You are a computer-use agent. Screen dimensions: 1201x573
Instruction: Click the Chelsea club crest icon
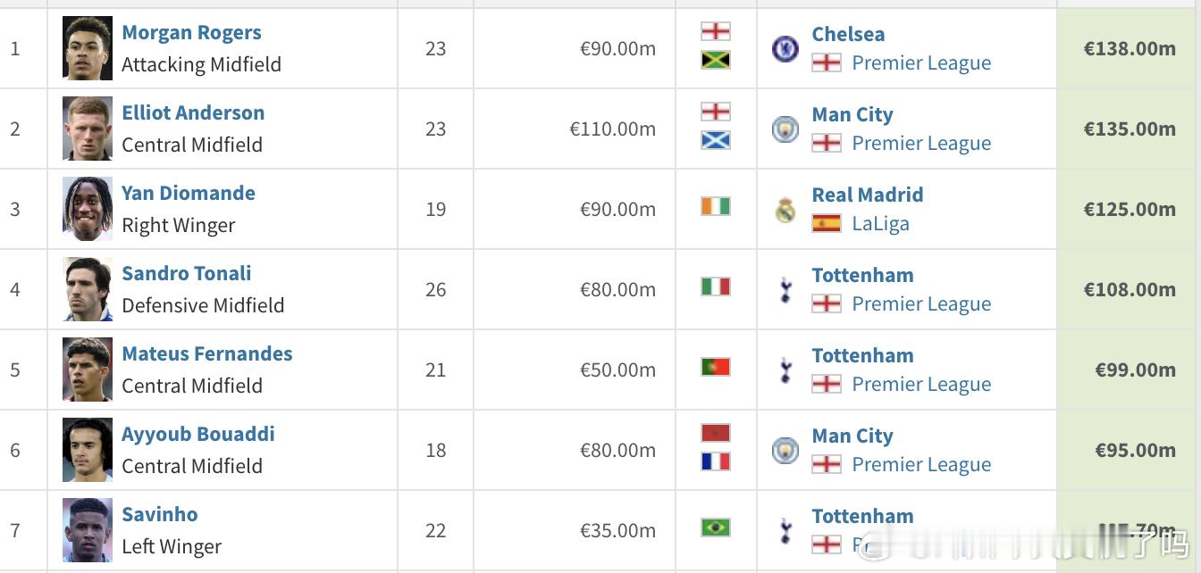pyautogui.click(x=785, y=48)
